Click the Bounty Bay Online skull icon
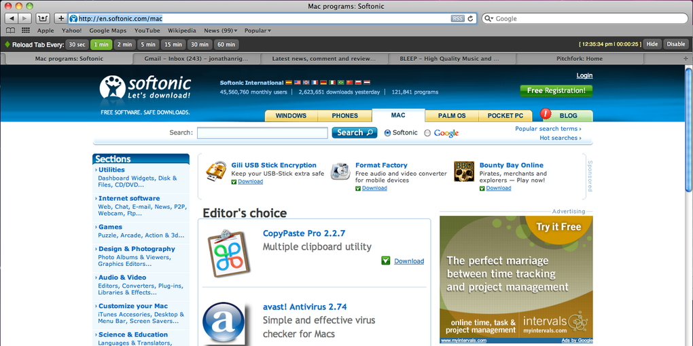693x346 pixels. [464, 171]
